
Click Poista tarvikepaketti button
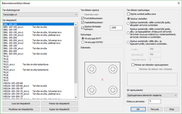point(59,103)
